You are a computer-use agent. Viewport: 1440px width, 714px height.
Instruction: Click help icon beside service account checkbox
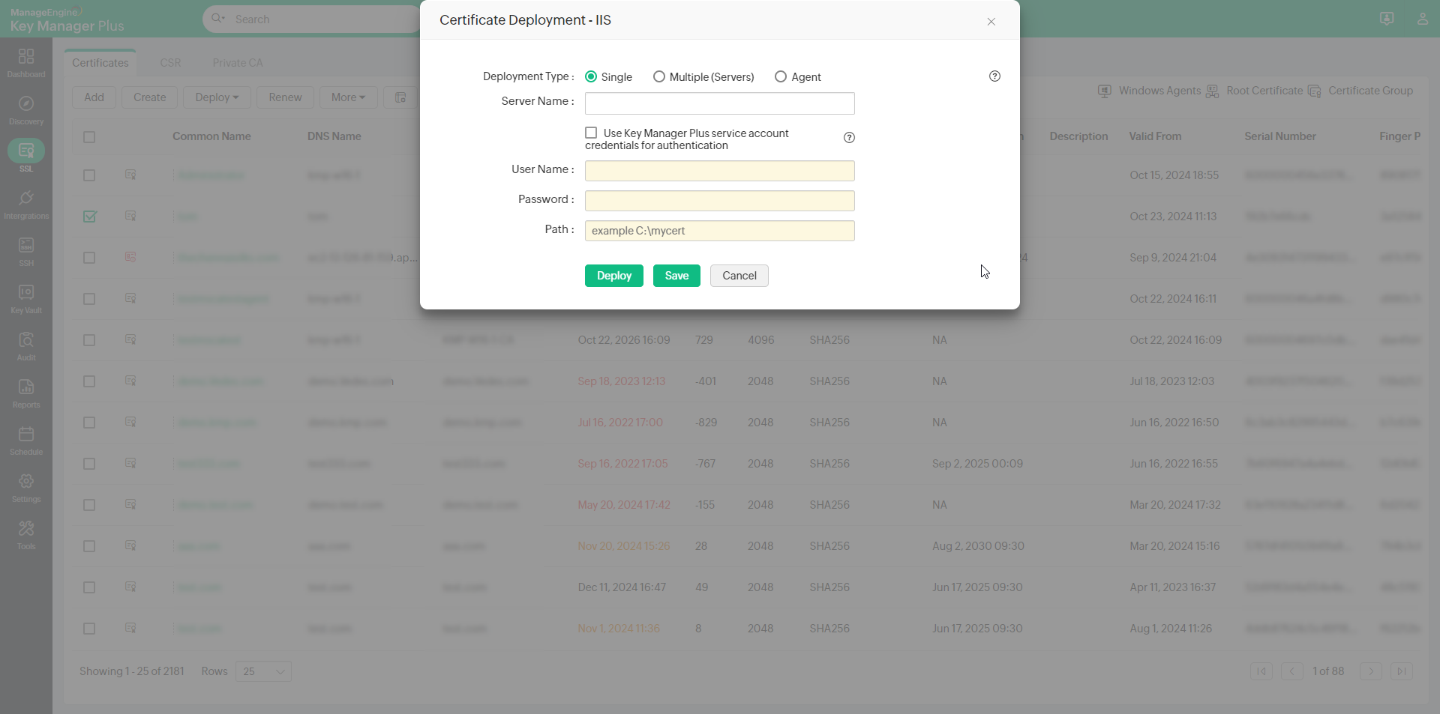[x=849, y=138]
